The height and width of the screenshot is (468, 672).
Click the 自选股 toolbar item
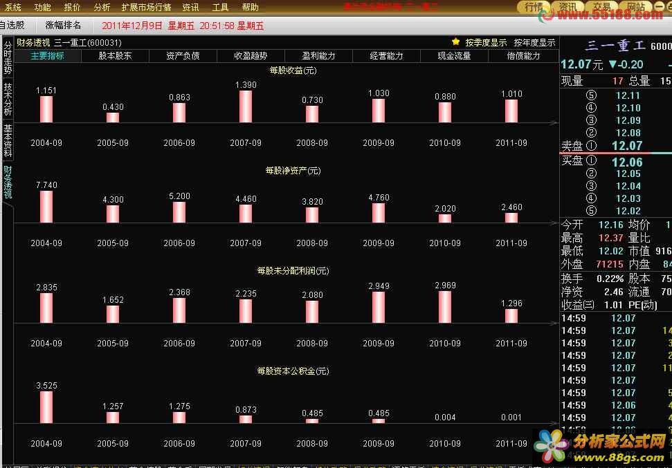(x=12, y=26)
